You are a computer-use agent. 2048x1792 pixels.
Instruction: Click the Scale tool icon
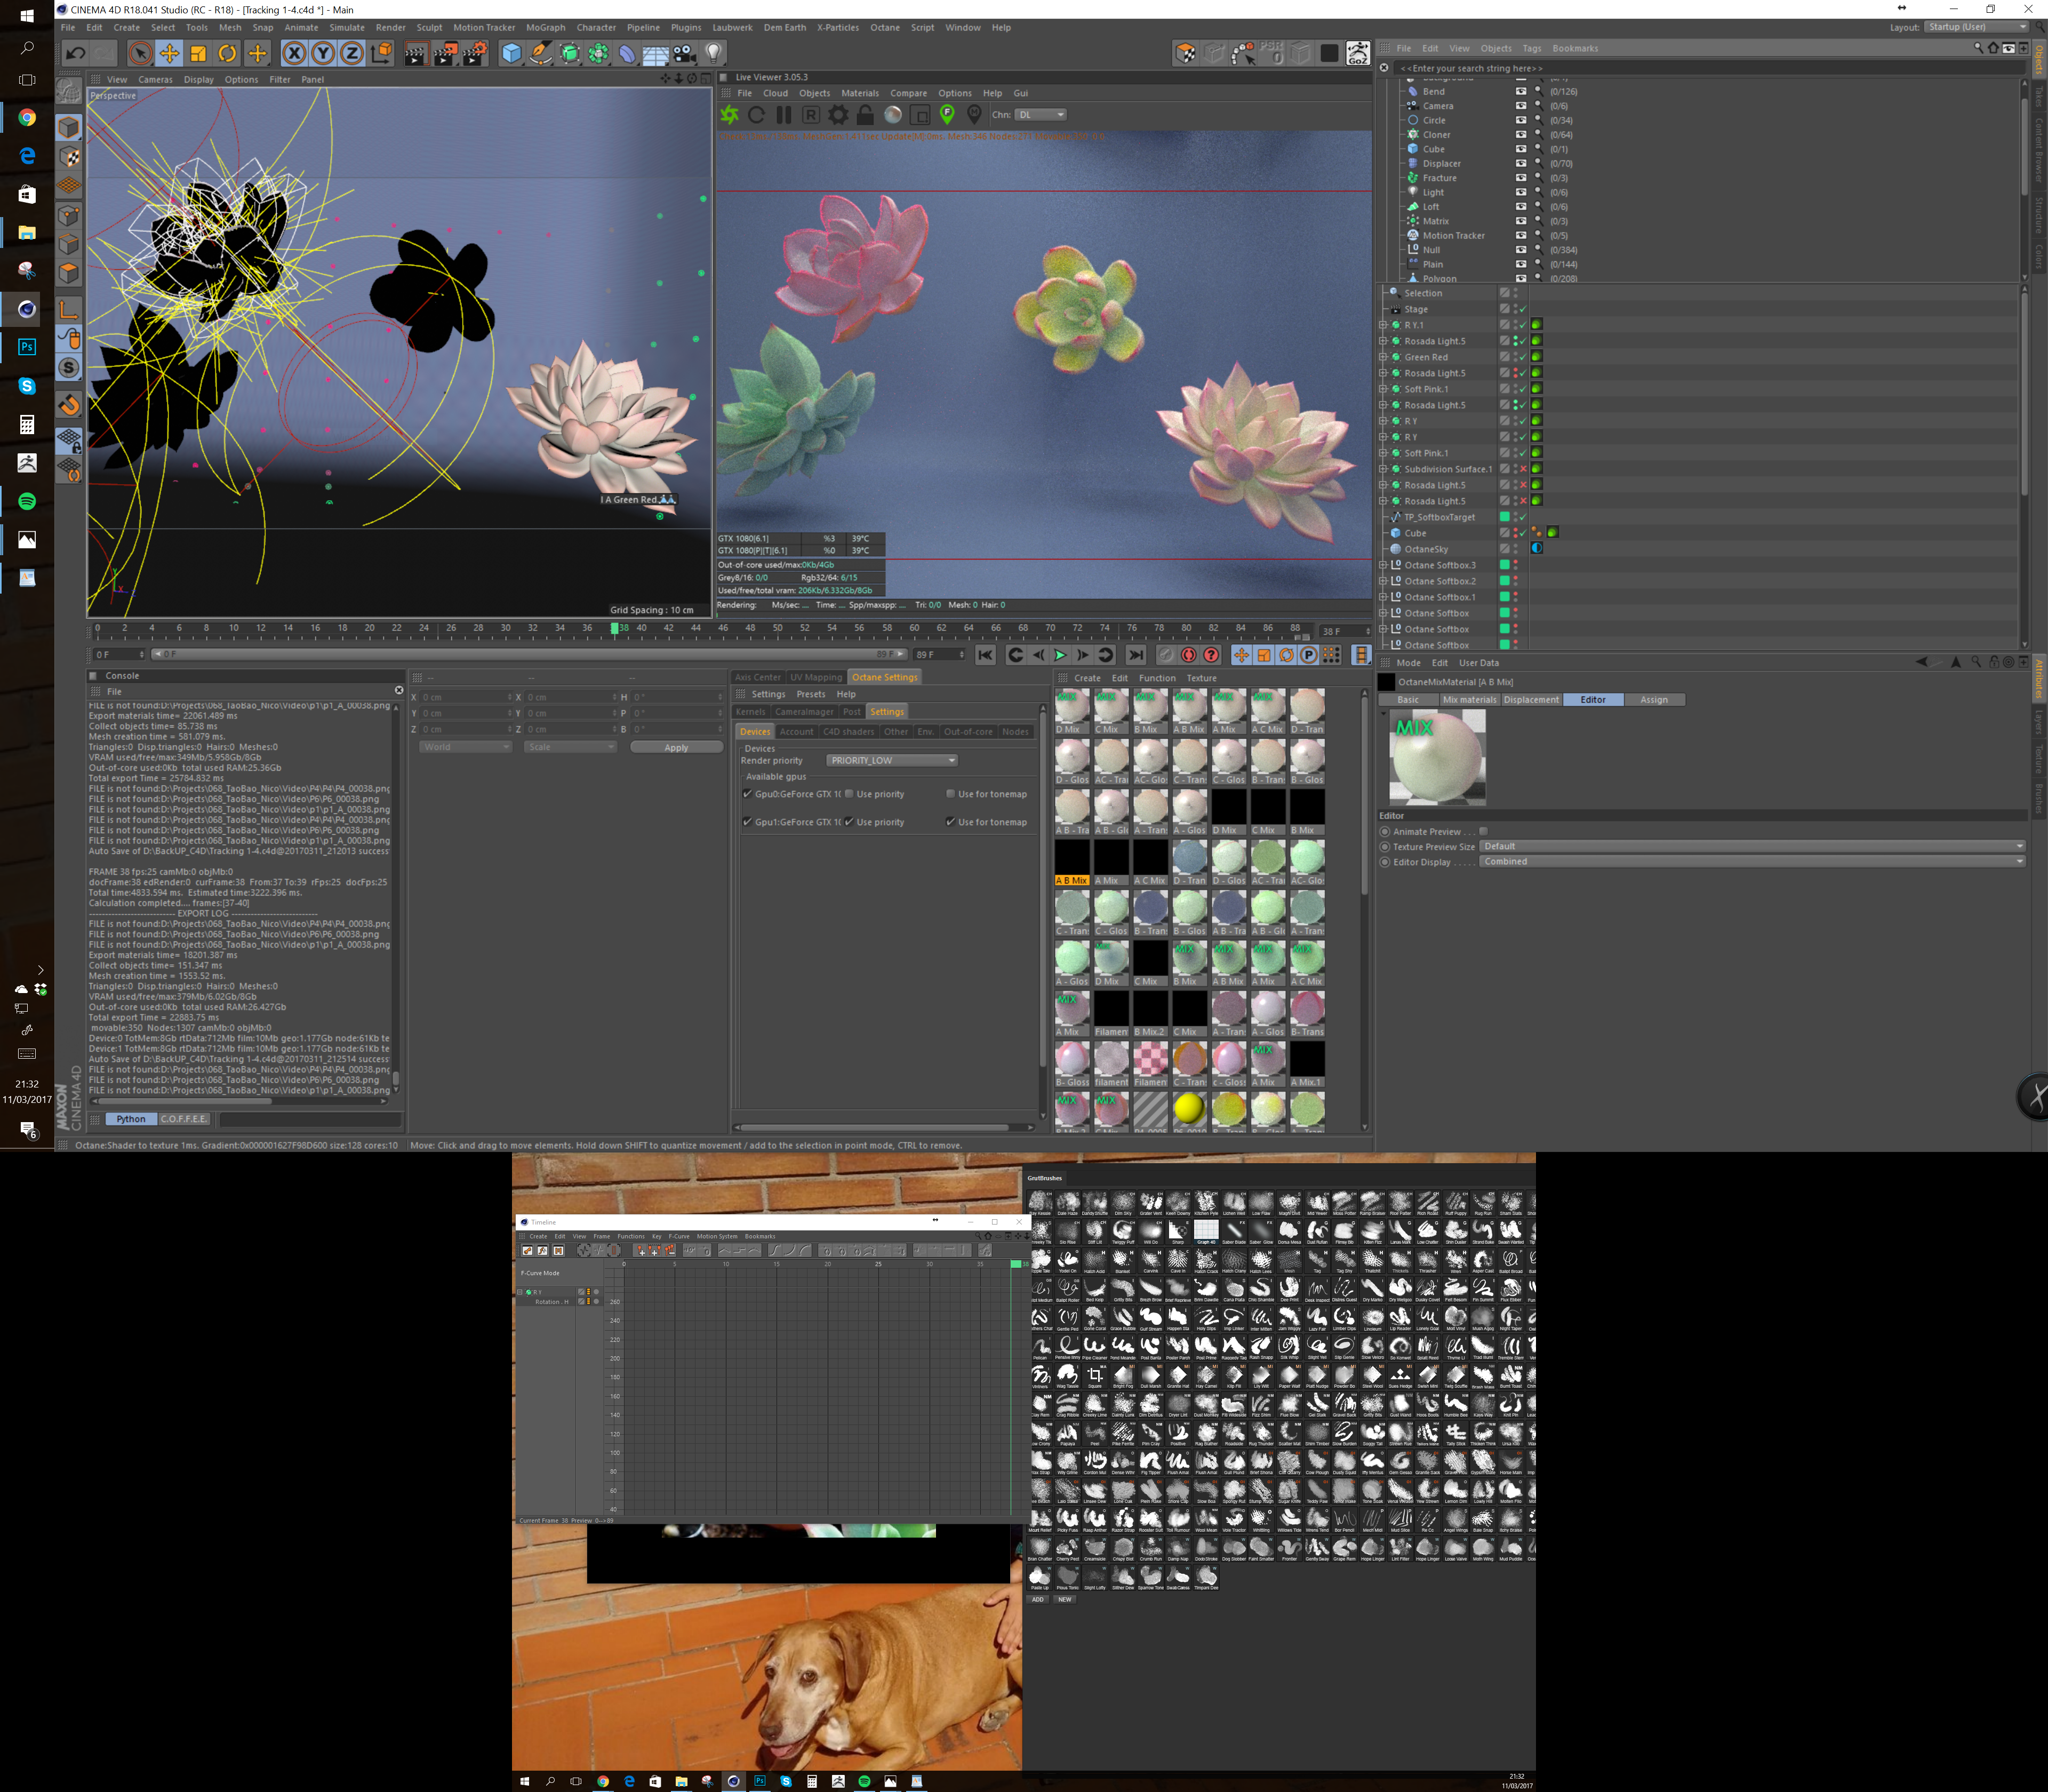pyautogui.click(x=198, y=54)
